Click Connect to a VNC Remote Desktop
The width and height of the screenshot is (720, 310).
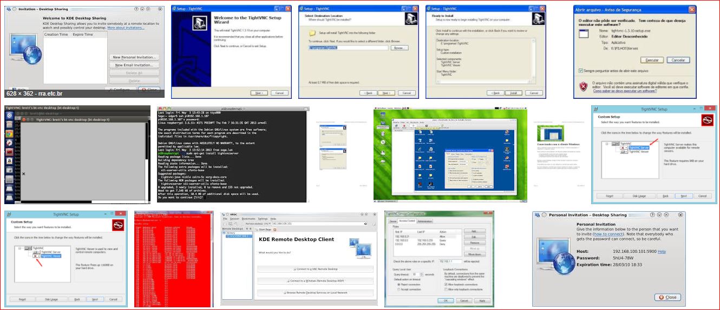(x=315, y=269)
